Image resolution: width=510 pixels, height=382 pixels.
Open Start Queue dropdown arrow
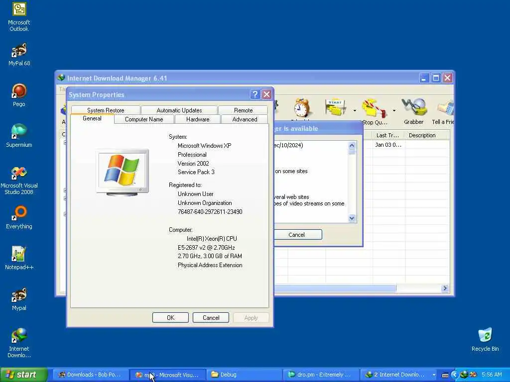[x=355, y=110]
